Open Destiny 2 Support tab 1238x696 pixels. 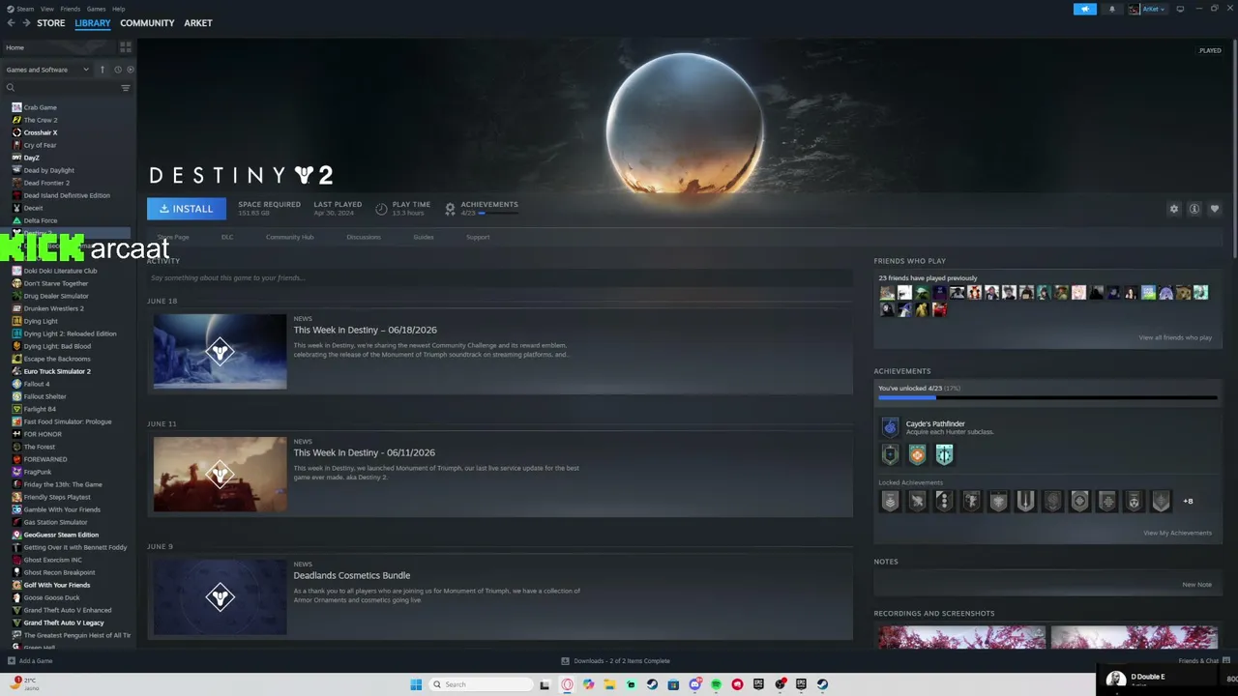pyautogui.click(x=478, y=237)
